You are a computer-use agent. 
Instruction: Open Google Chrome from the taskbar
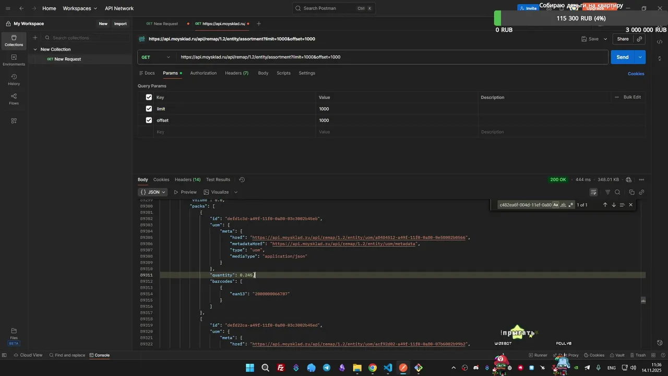click(x=373, y=368)
